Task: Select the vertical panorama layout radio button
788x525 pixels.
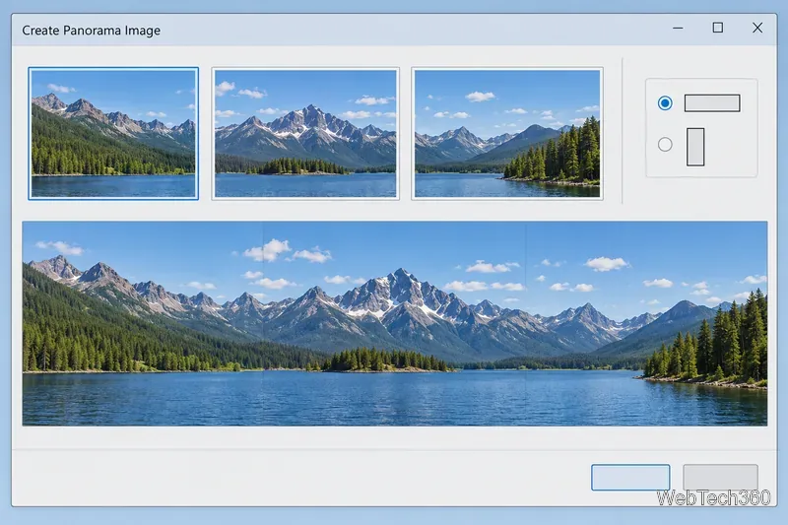Action: [665, 145]
